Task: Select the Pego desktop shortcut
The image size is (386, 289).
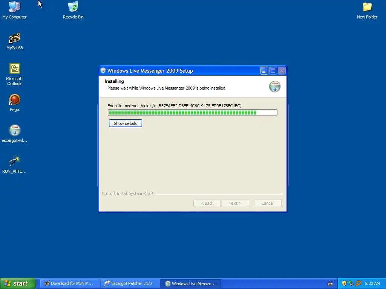Action: (15, 103)
